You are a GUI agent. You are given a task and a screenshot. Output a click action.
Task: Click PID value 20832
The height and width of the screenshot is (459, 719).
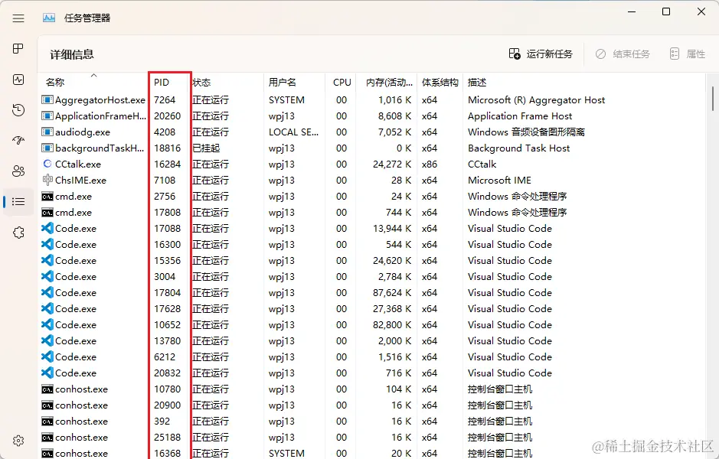click(x=168, y=373)
